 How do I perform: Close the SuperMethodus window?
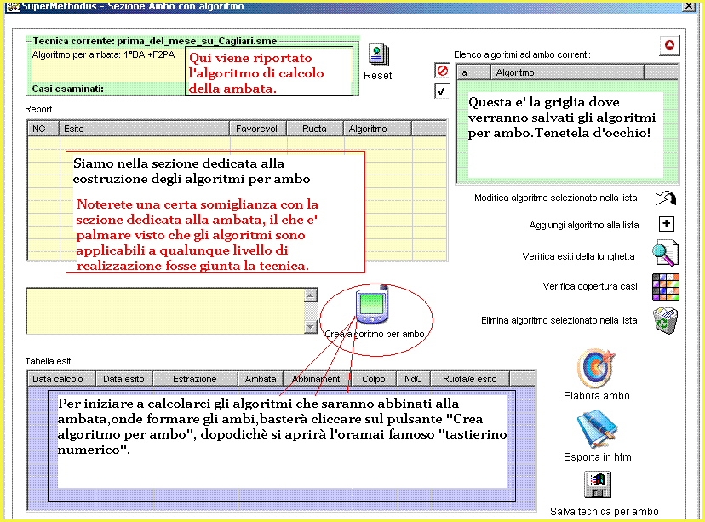pos(689,6)
